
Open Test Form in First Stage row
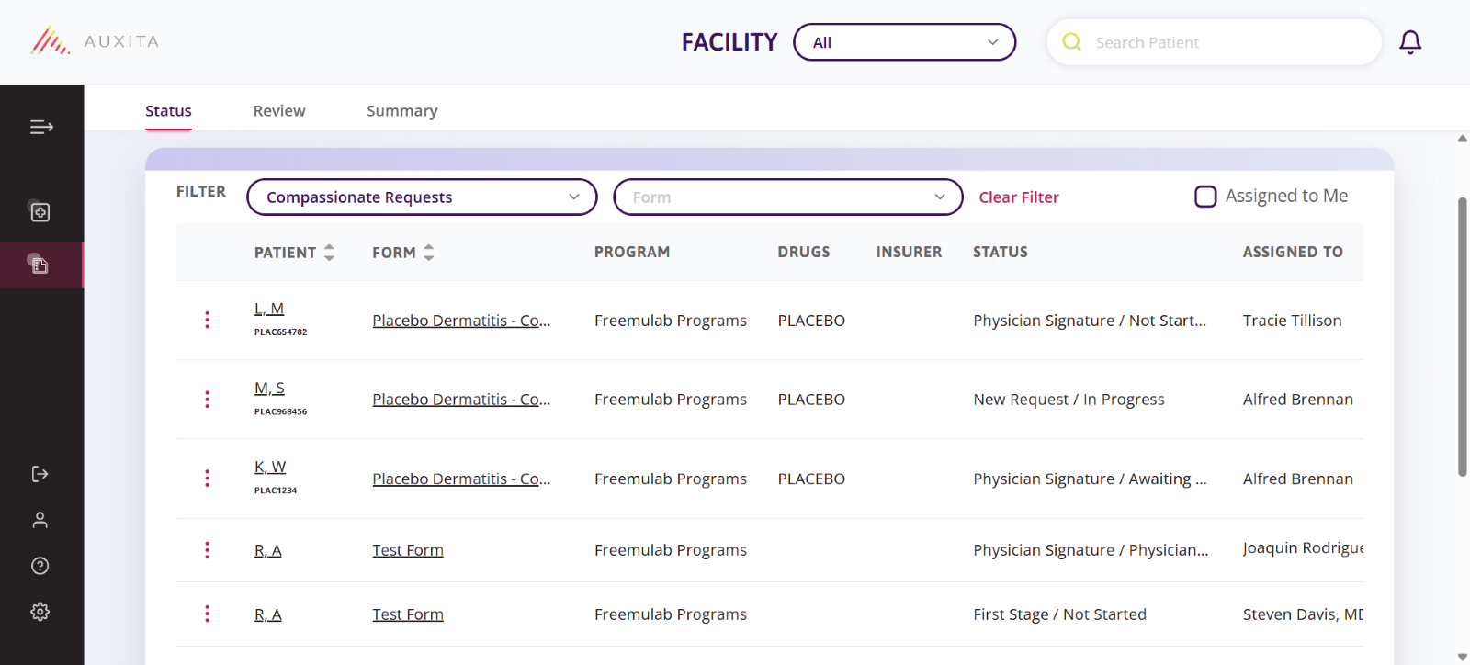408,614
